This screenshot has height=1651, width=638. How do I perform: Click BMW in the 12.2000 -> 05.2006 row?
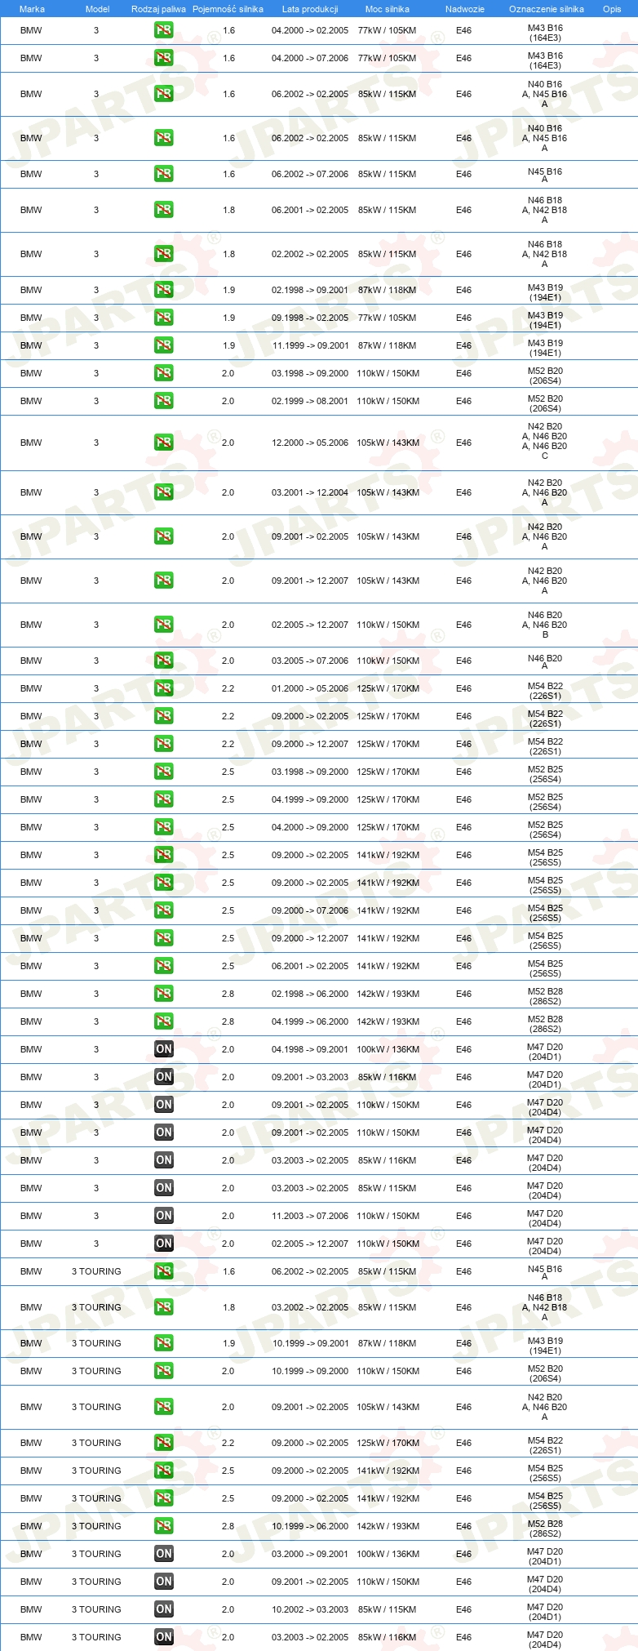point(31,443)
